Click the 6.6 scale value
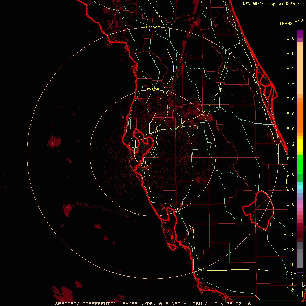 (x=291, y=99)
